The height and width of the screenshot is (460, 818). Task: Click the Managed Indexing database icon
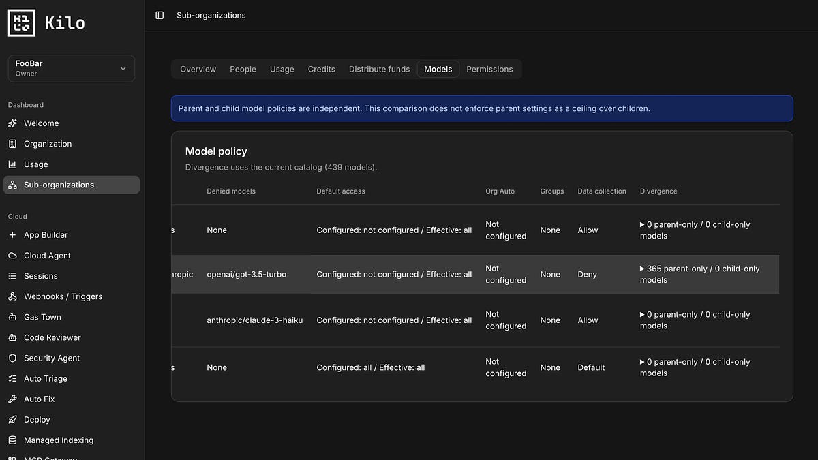tap(12, 440)
